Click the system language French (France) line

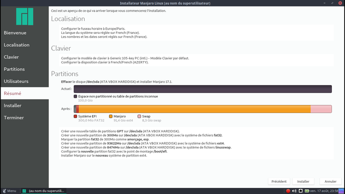pos(100,33)
